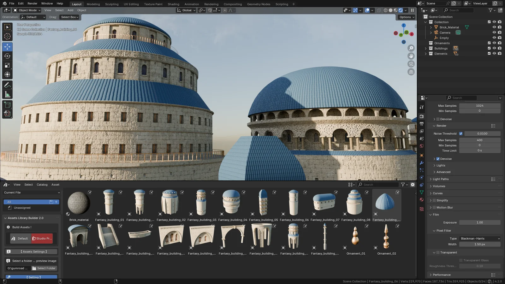Expand the Buildings collection in the outliner

click(x=425, y=48)
